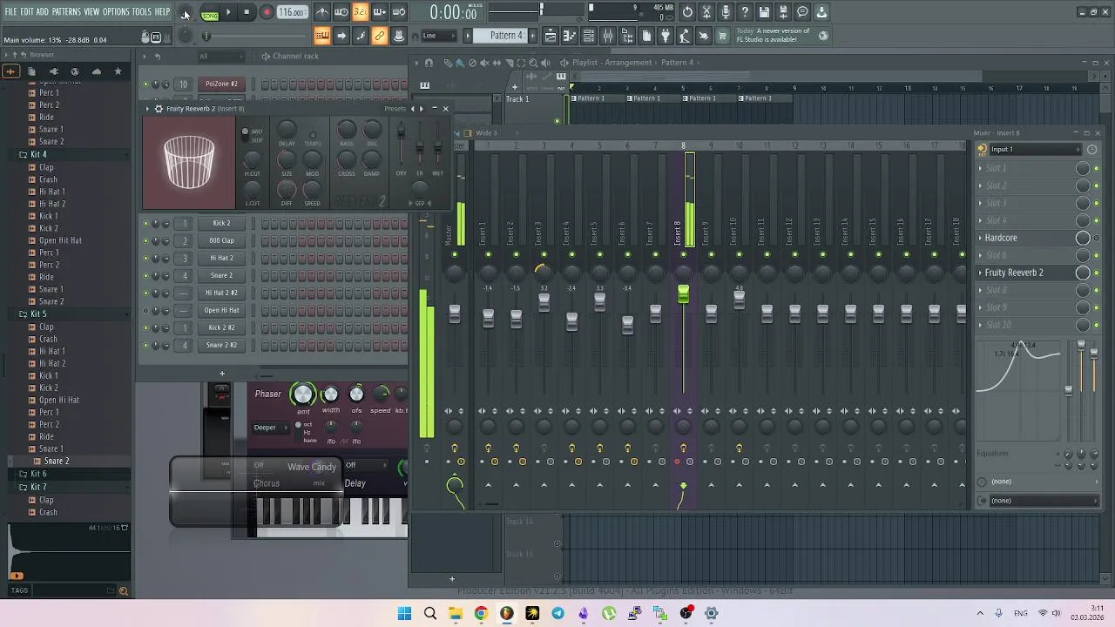Select Open Hi Hat sample under Kit 5
1115x627 pixels.
click(60, 400)
